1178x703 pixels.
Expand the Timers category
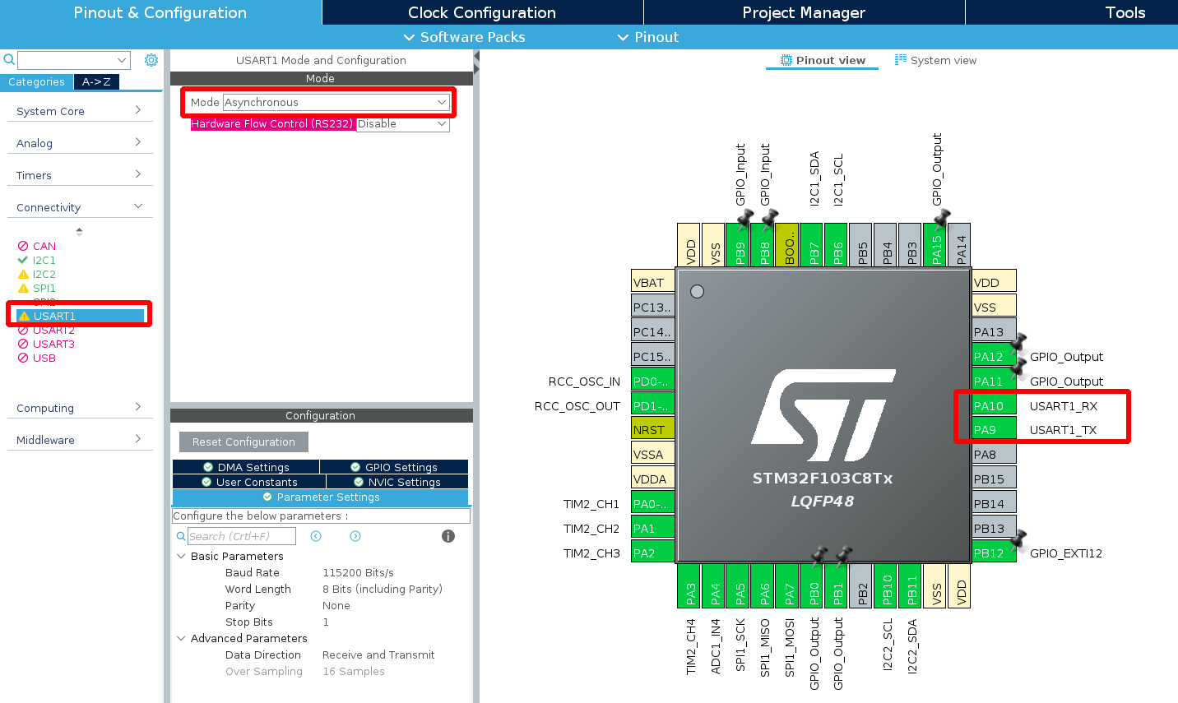click(x=80, y=175)
